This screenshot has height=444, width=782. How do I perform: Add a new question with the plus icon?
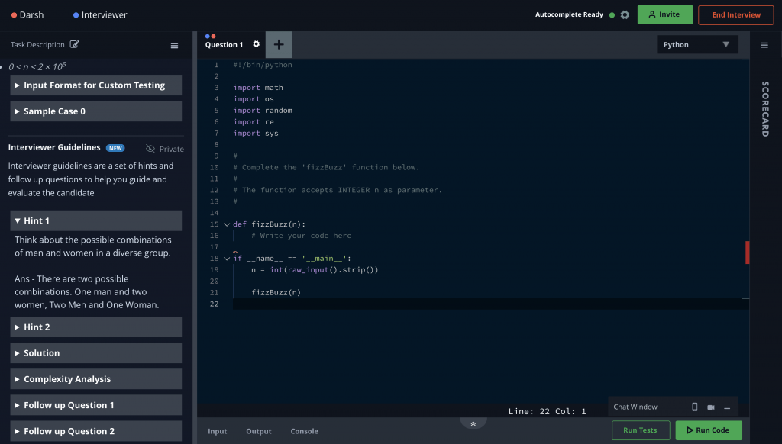278,44
